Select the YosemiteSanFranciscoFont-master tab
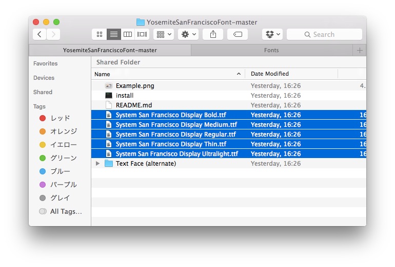The height and width of the screenshot is (267, 395). tap(110, 50)
